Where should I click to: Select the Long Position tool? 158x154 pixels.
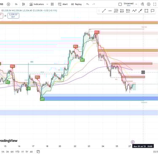(x=122, y=11)
